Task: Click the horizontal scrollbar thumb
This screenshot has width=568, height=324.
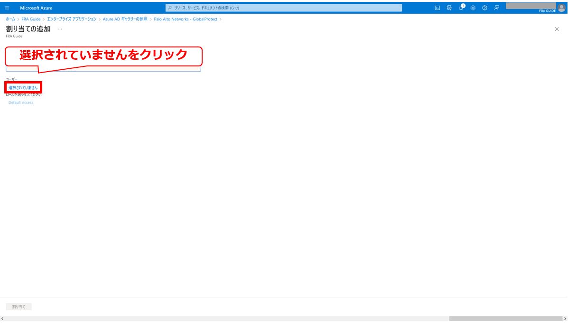Action: tap(506, 319)
